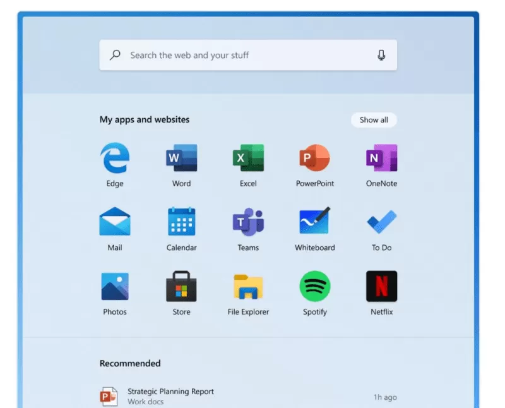Click the Show all button

pyautogui.click(x=374, y=120)
